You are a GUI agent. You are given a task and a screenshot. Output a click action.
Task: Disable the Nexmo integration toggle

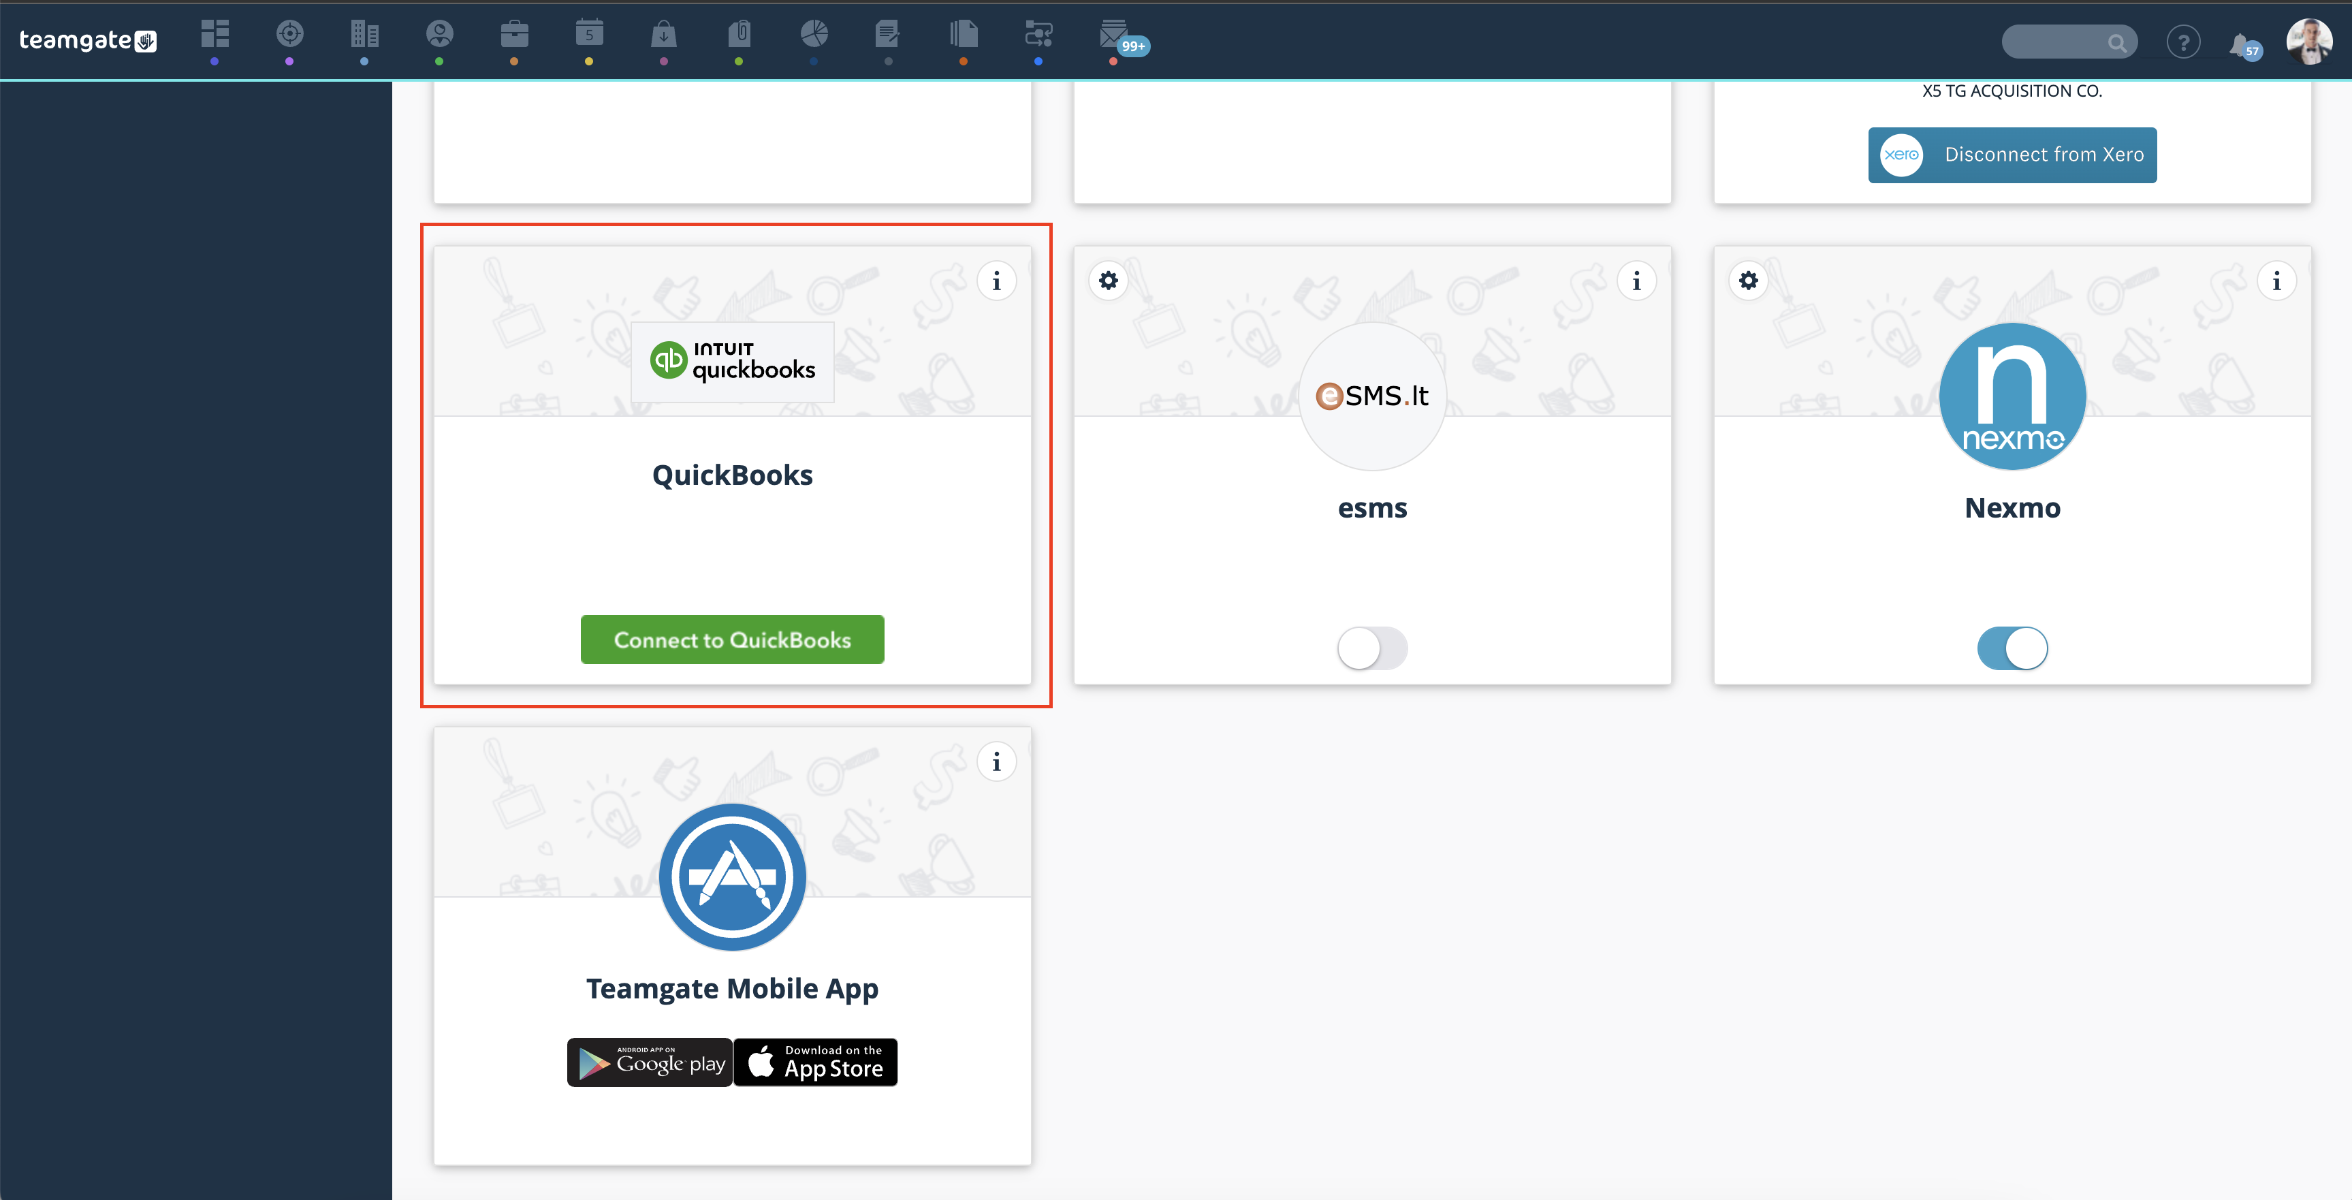(x=2012, y=648)
